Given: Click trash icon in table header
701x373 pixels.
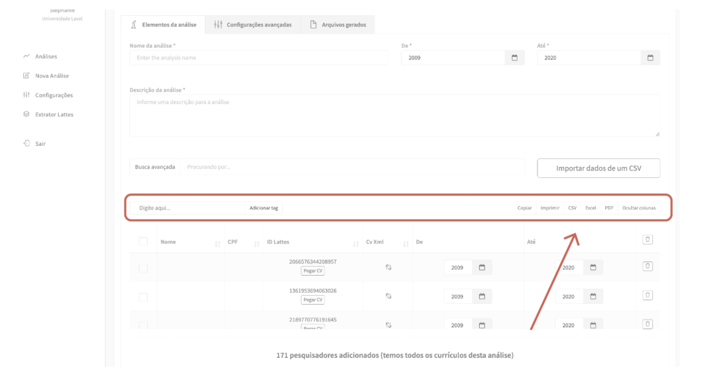Looking at the screenshot, I should (x=648, y=240).
